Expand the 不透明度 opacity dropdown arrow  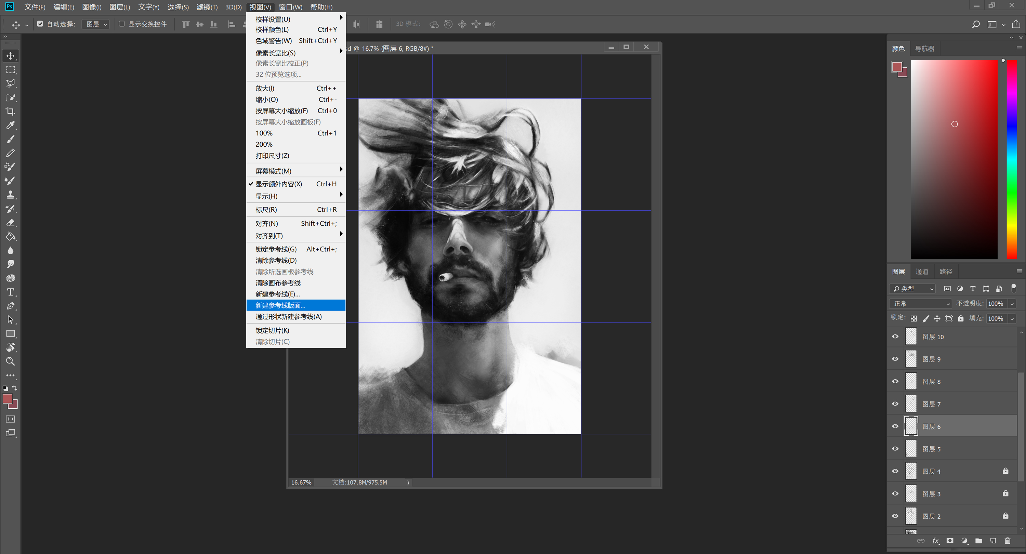1012,304
